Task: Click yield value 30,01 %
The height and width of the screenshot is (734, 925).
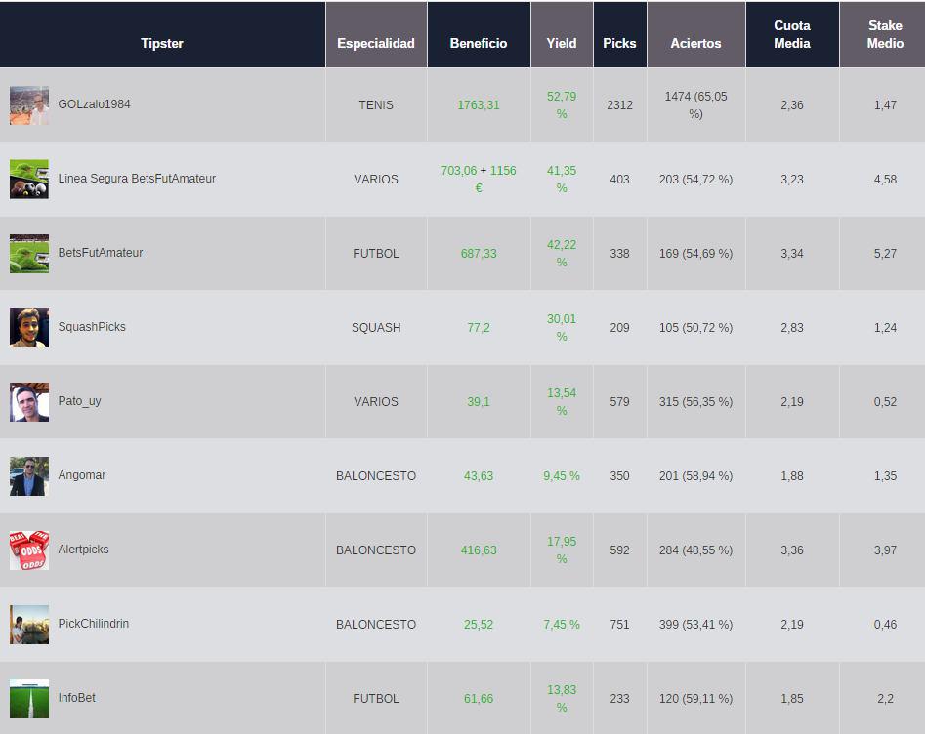Action: [x=562, y=328]
